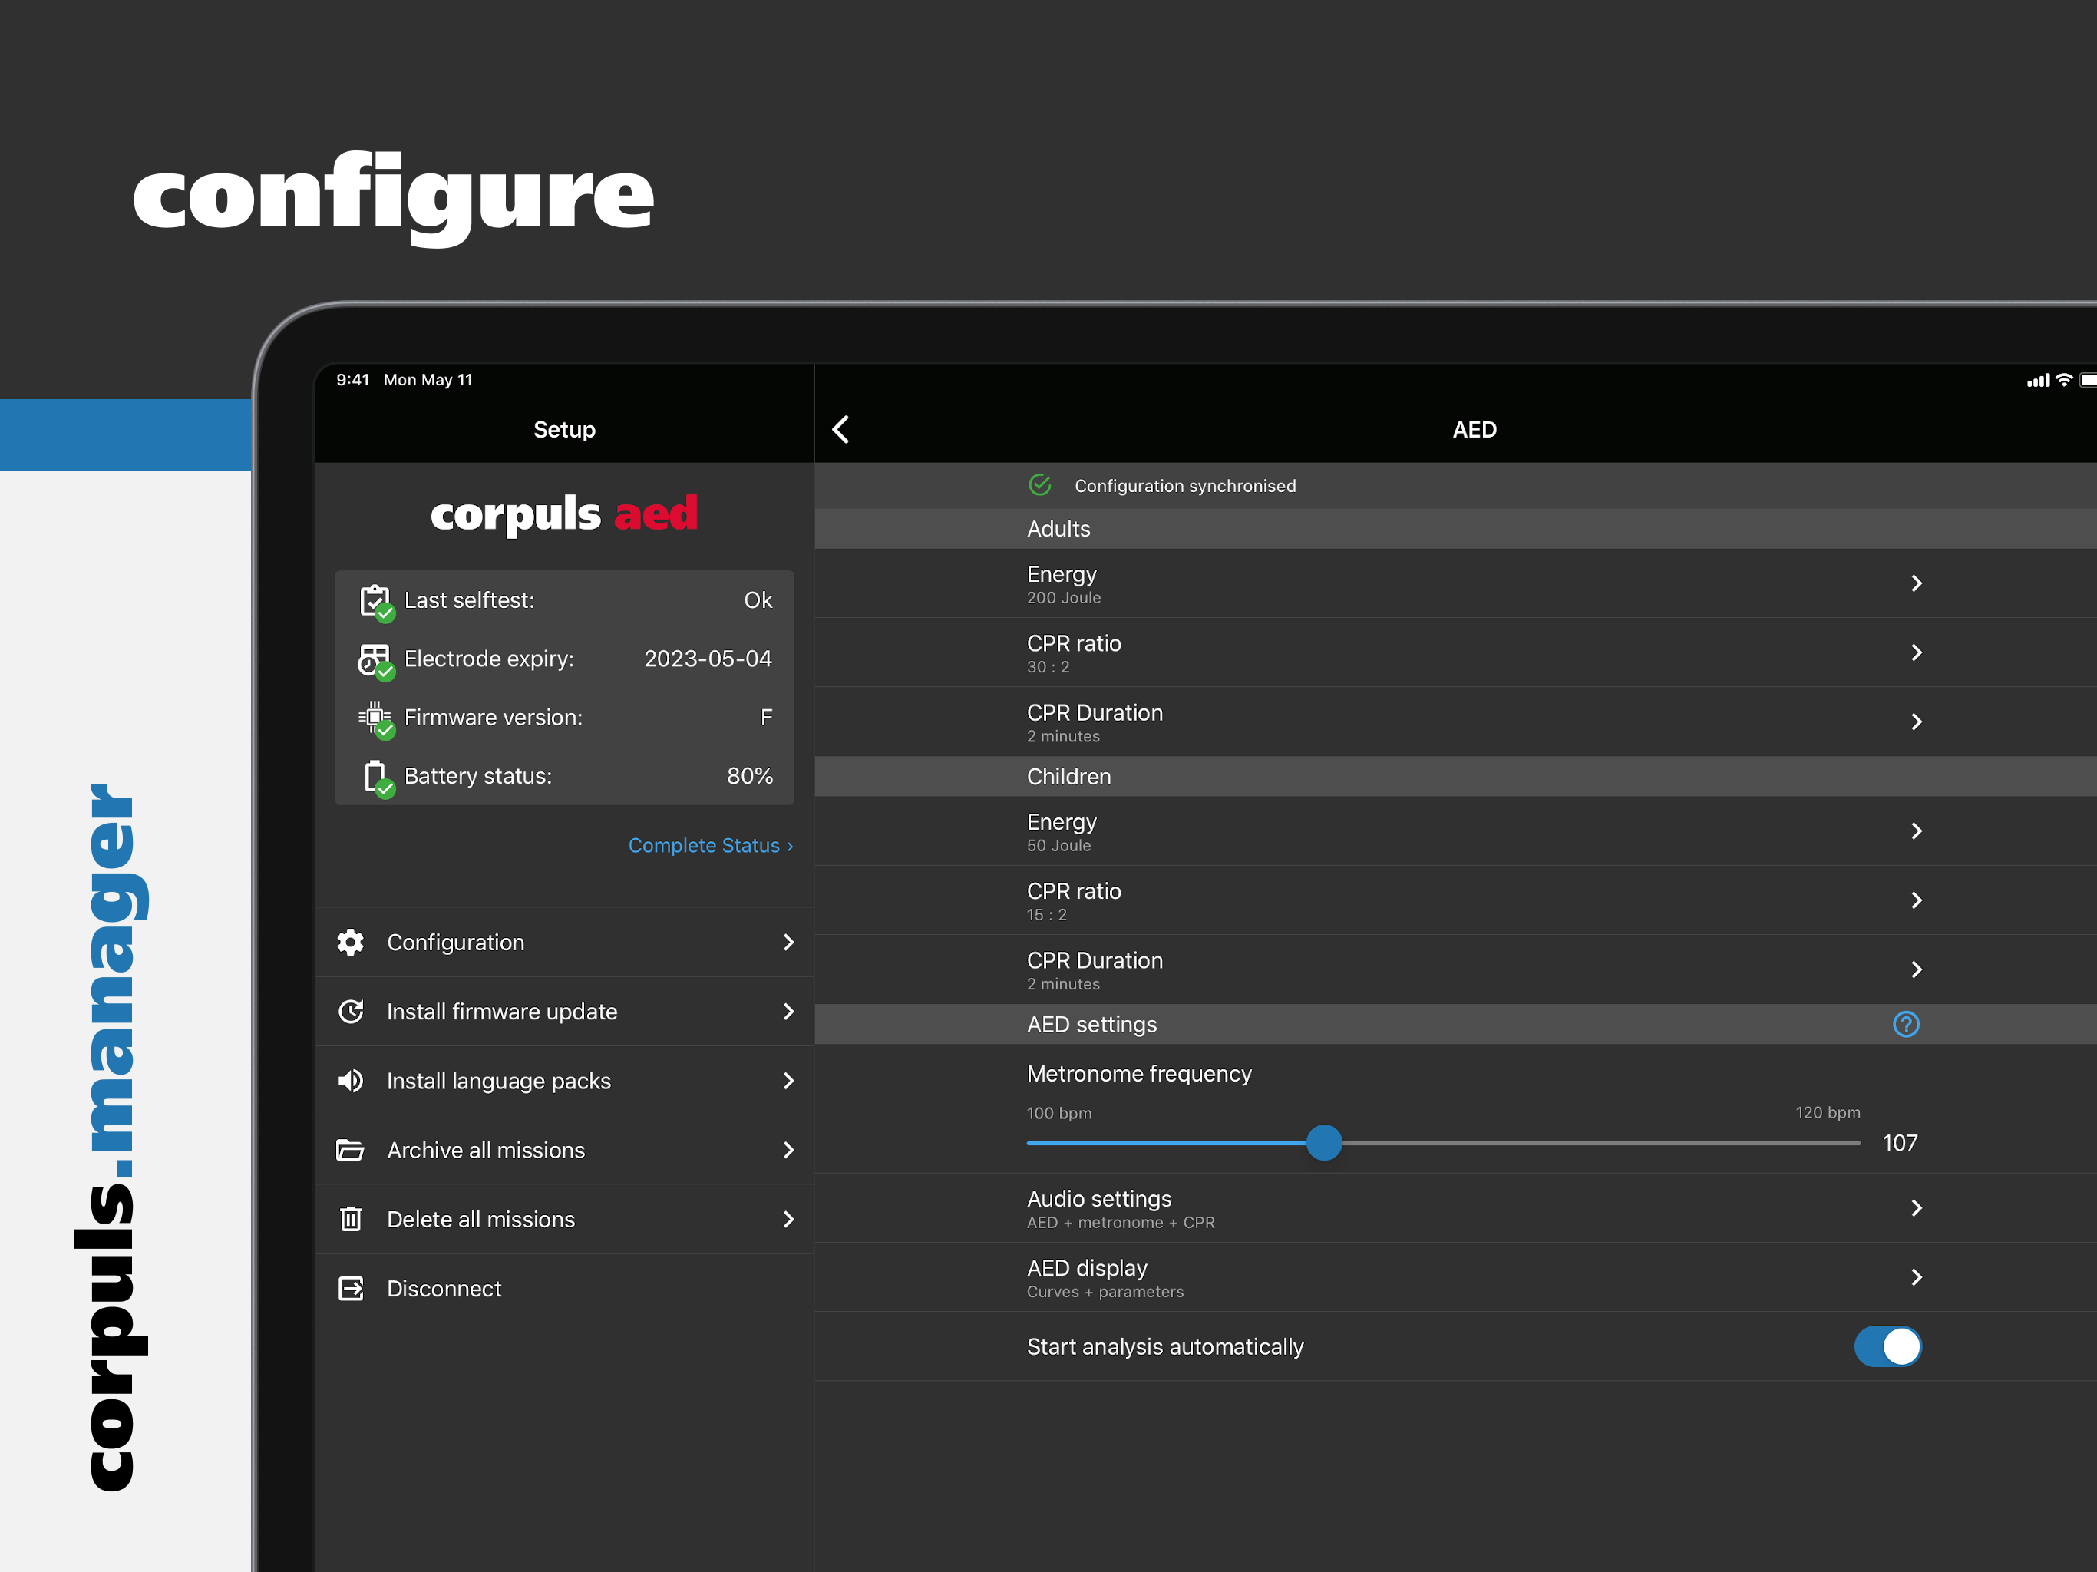This screenshot has height=1572, width=2097.
Task: Click the language packs speaker icon
Action: click(x=351, y=1081)
